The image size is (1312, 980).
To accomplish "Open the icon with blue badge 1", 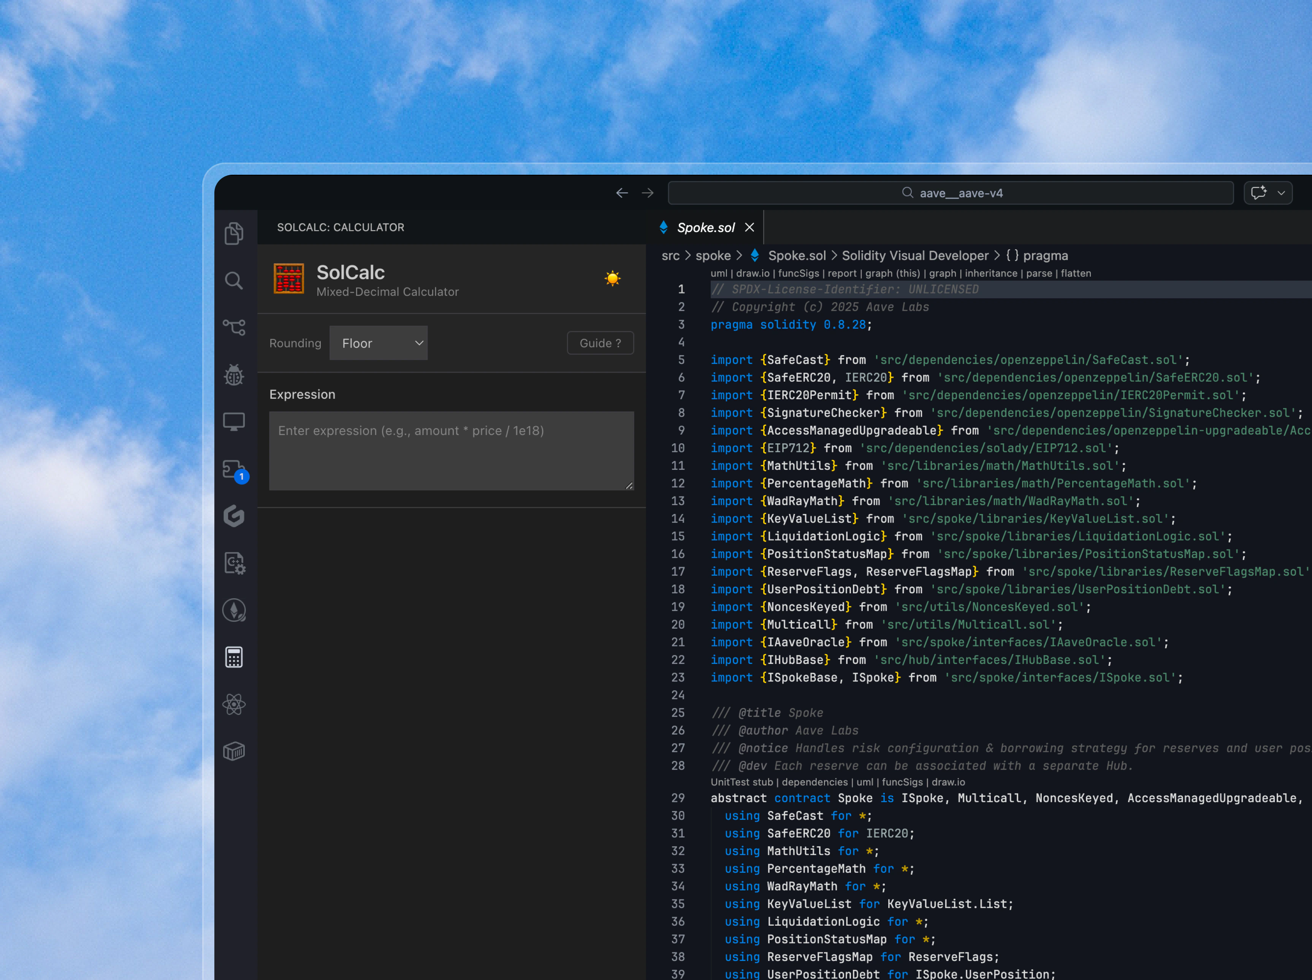I will 234,469.
